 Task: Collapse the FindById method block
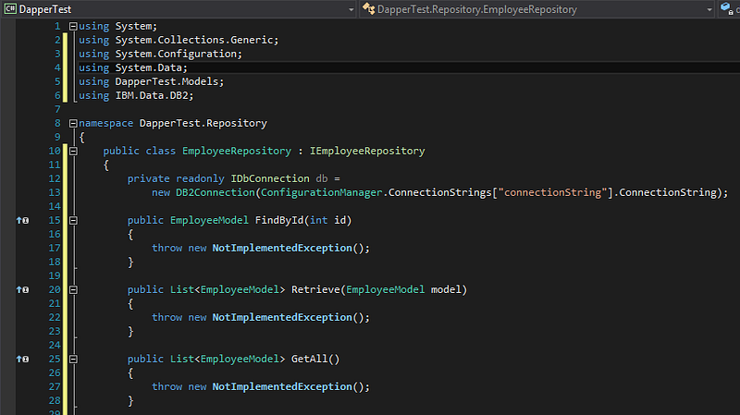(x=73, y=221)
